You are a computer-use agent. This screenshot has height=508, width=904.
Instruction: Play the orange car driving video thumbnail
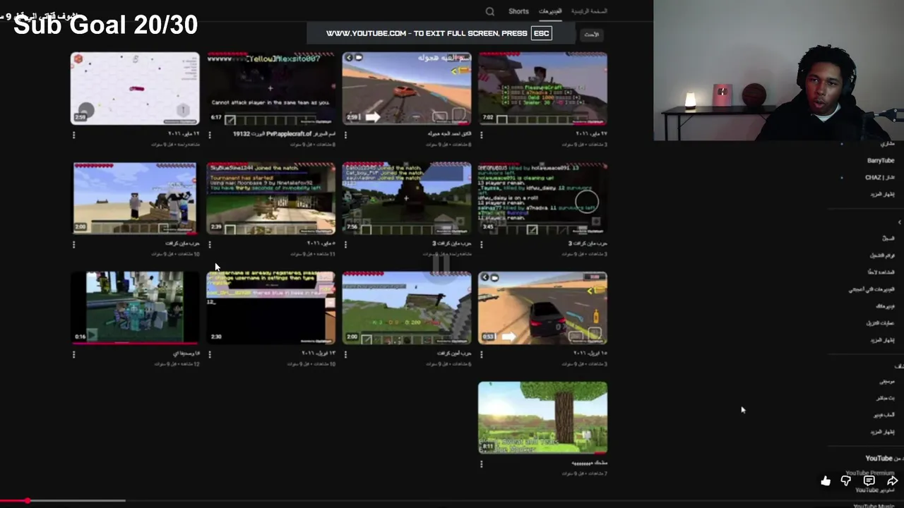click(x=407, y=88)
